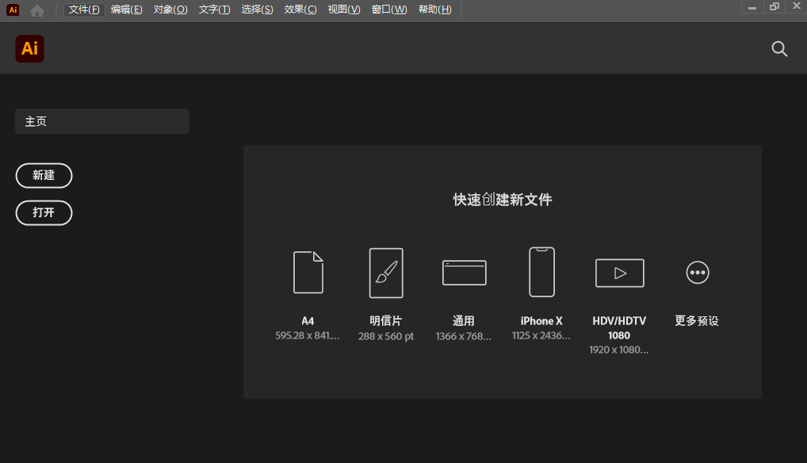Click the 新建 button to create a file
807x463 pixels.
[44, 175]
